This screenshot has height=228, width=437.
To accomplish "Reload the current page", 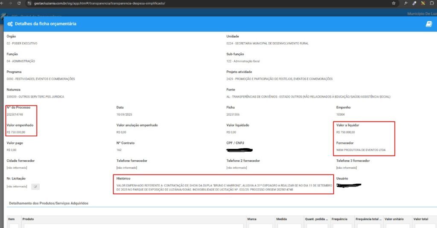I will click(x=19, y=3).
